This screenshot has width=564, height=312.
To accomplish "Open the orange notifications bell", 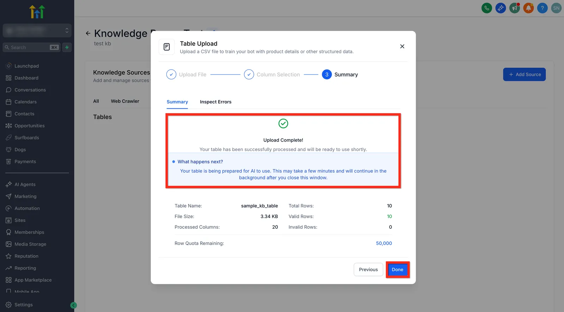I will (528, 8).
